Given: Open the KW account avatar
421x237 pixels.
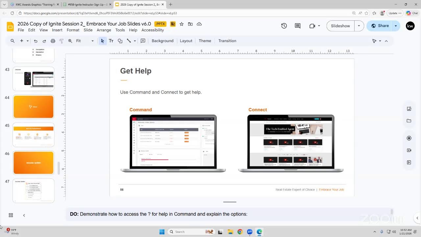Looking at the screenshot, I should point(410,26).
